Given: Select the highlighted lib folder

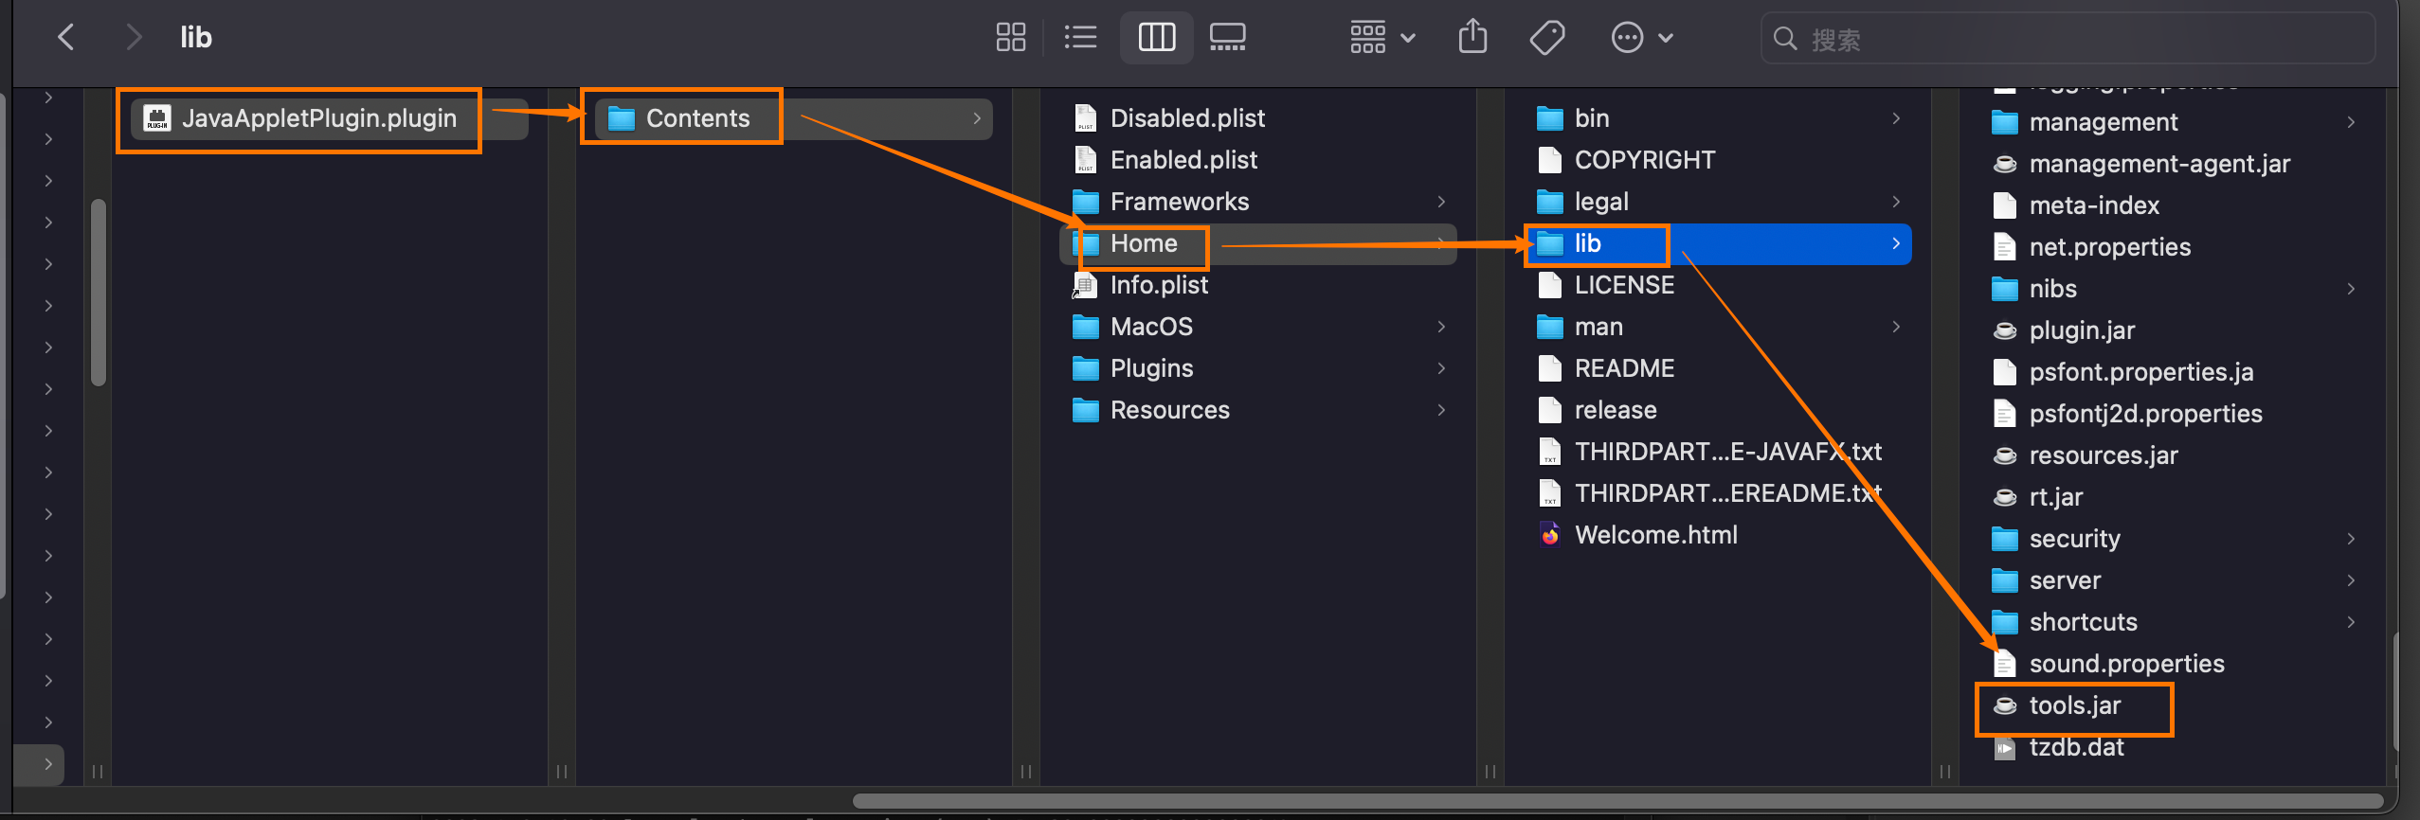Looking at the screenshot, I should 1718,243.
